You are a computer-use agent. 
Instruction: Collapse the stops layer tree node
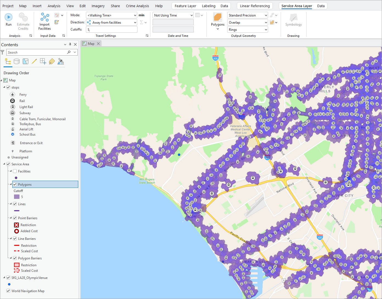(x=4, y=87)
